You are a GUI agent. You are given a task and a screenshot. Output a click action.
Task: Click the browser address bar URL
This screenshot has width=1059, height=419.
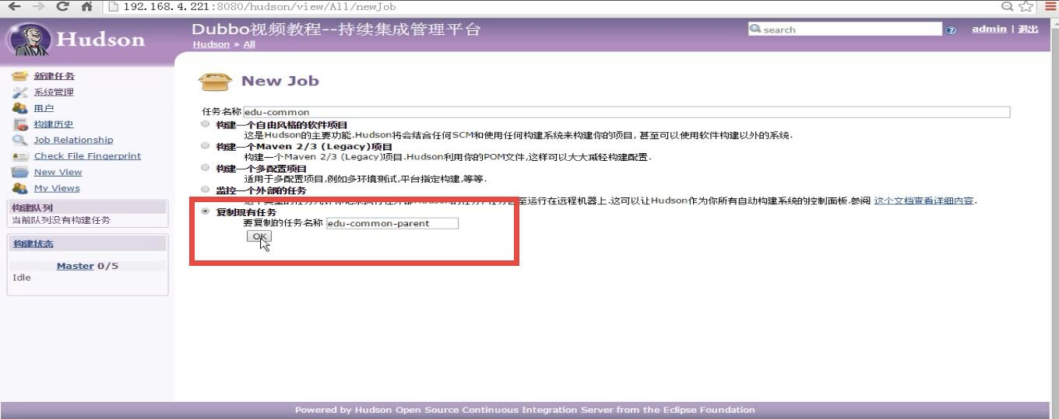[259, 7]
